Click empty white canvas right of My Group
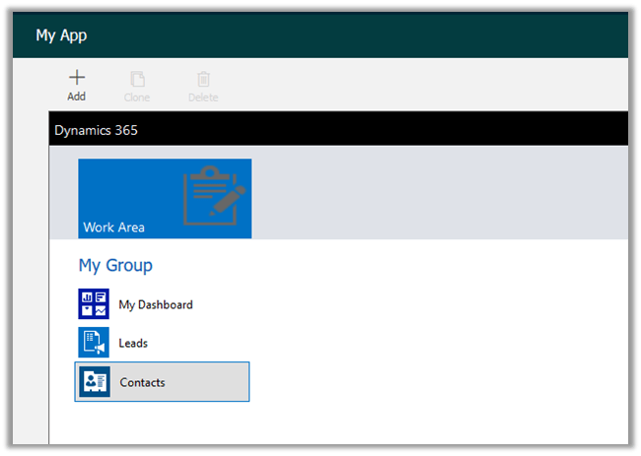Viewport: 641px width, 456px height. tap(424, 325)
